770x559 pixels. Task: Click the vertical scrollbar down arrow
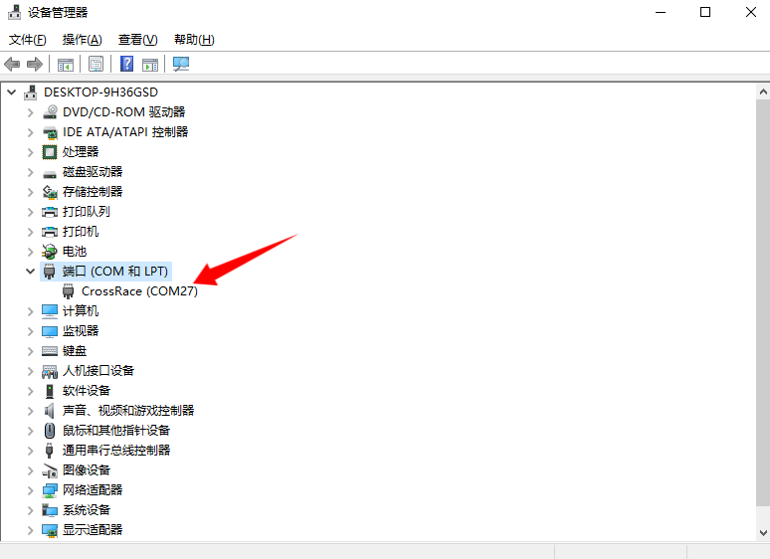coord(763,532)
